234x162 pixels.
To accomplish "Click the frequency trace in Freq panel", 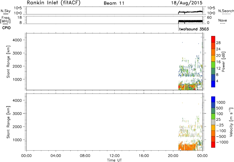I will pyautogui.click(x=190, y=21).
